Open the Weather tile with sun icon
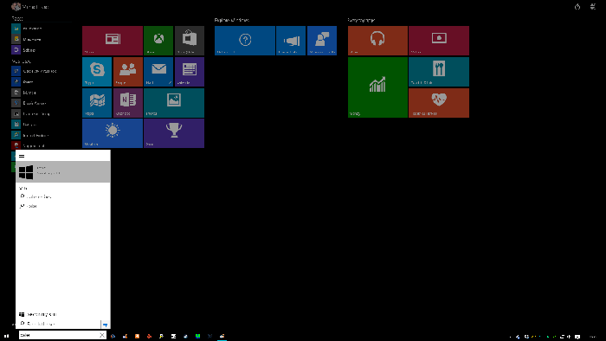 (x=113, y=133)
